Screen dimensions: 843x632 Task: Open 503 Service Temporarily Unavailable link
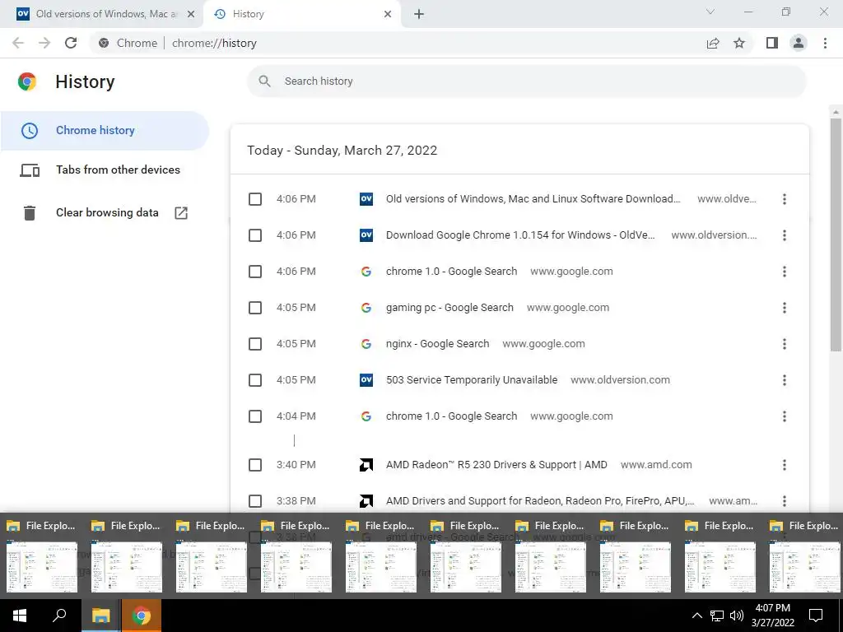click(x=472, y=380)
